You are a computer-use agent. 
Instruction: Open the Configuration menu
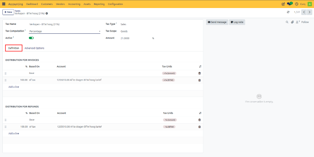click(115, 4)
